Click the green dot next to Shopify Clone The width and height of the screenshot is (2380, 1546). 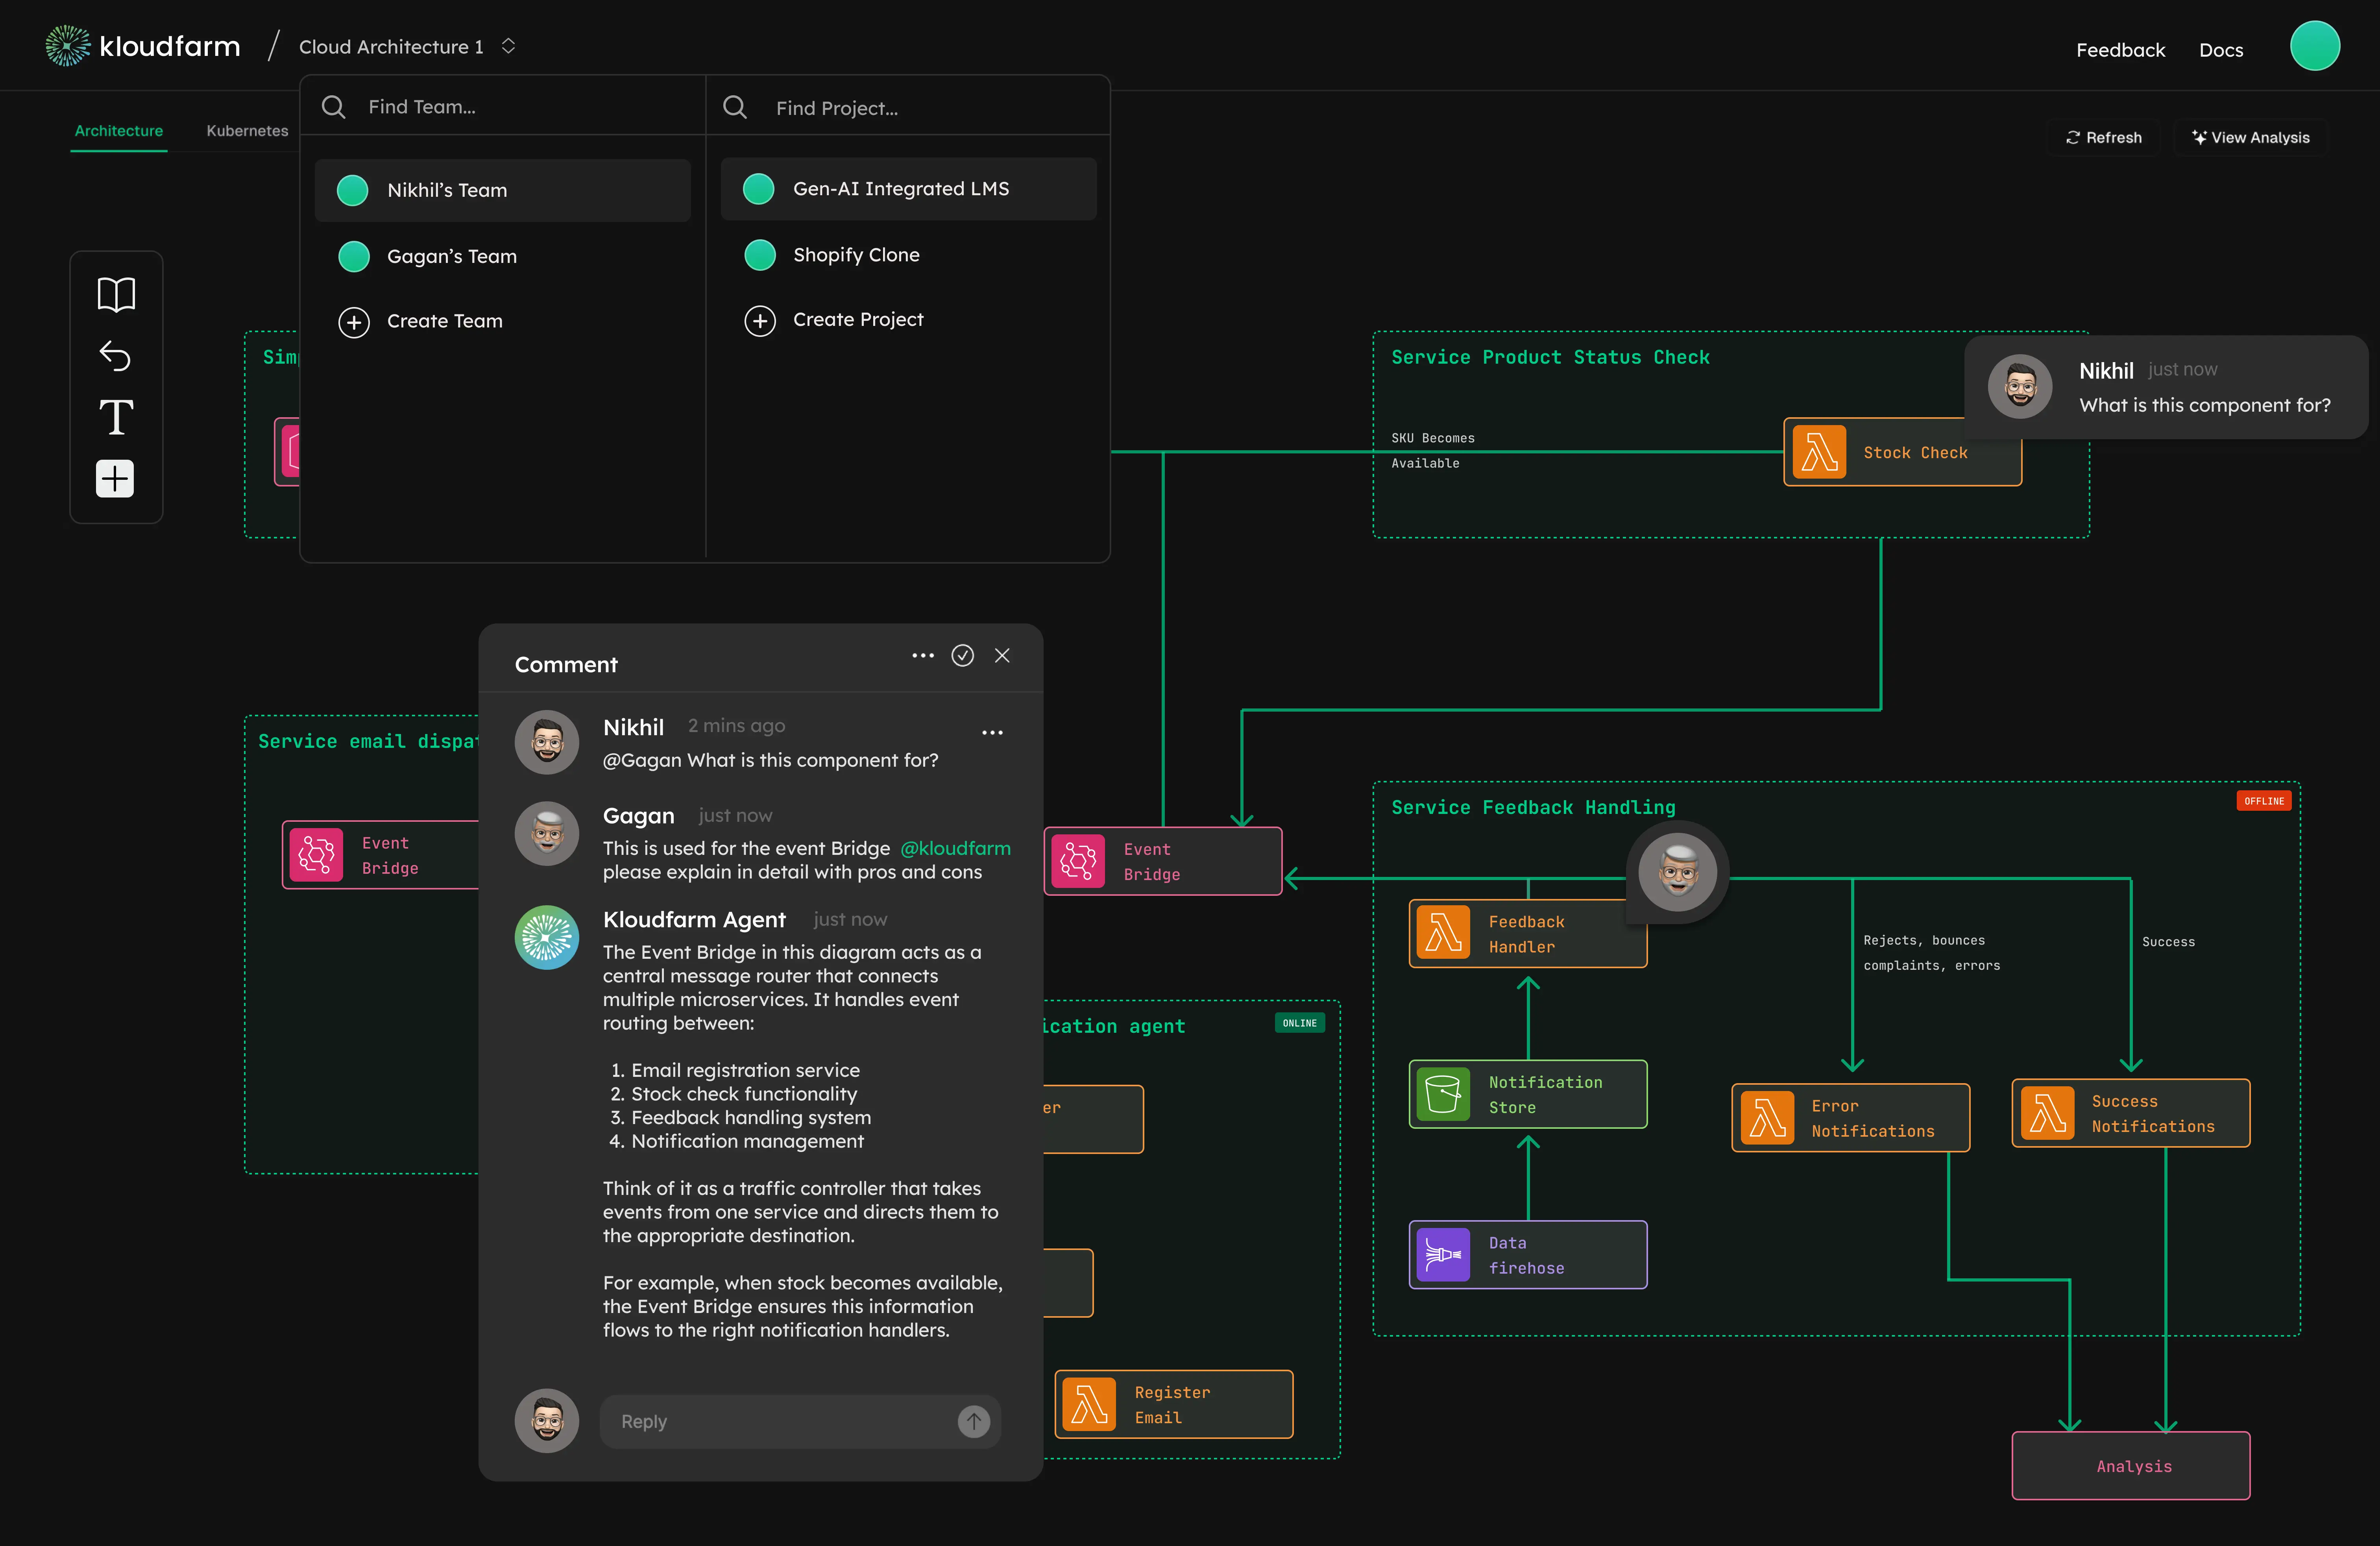[x=760, y=255]
